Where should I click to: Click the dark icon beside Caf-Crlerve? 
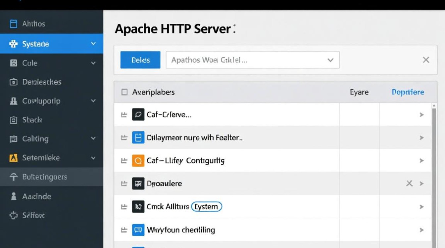click(x=138, y=115)
